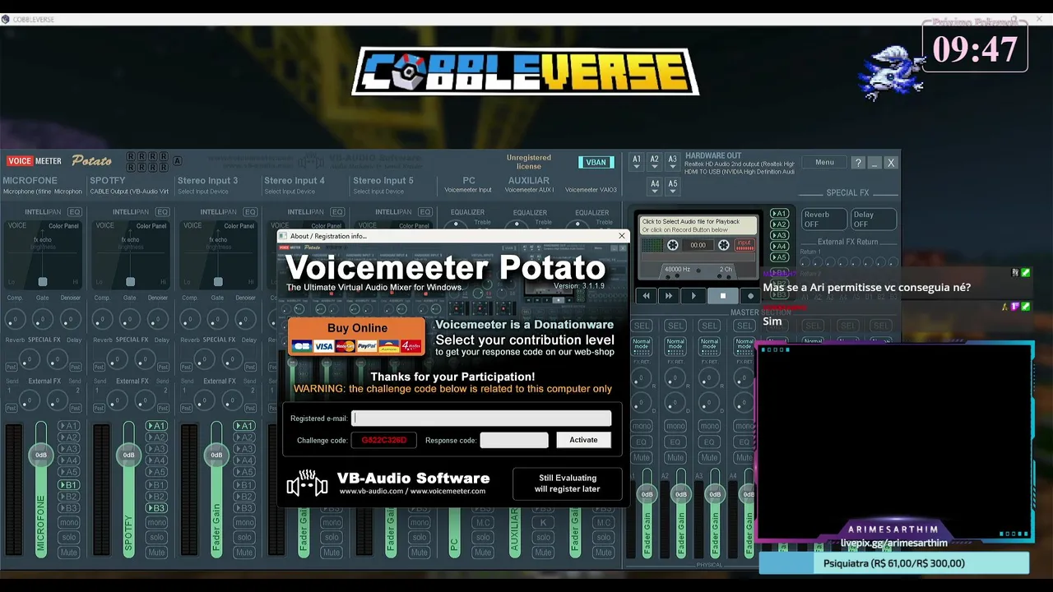The width and height of the screenshot is (1053, 592).
Task: Open the hardware out A1 device dropdown
Action: tap(636, 163)
